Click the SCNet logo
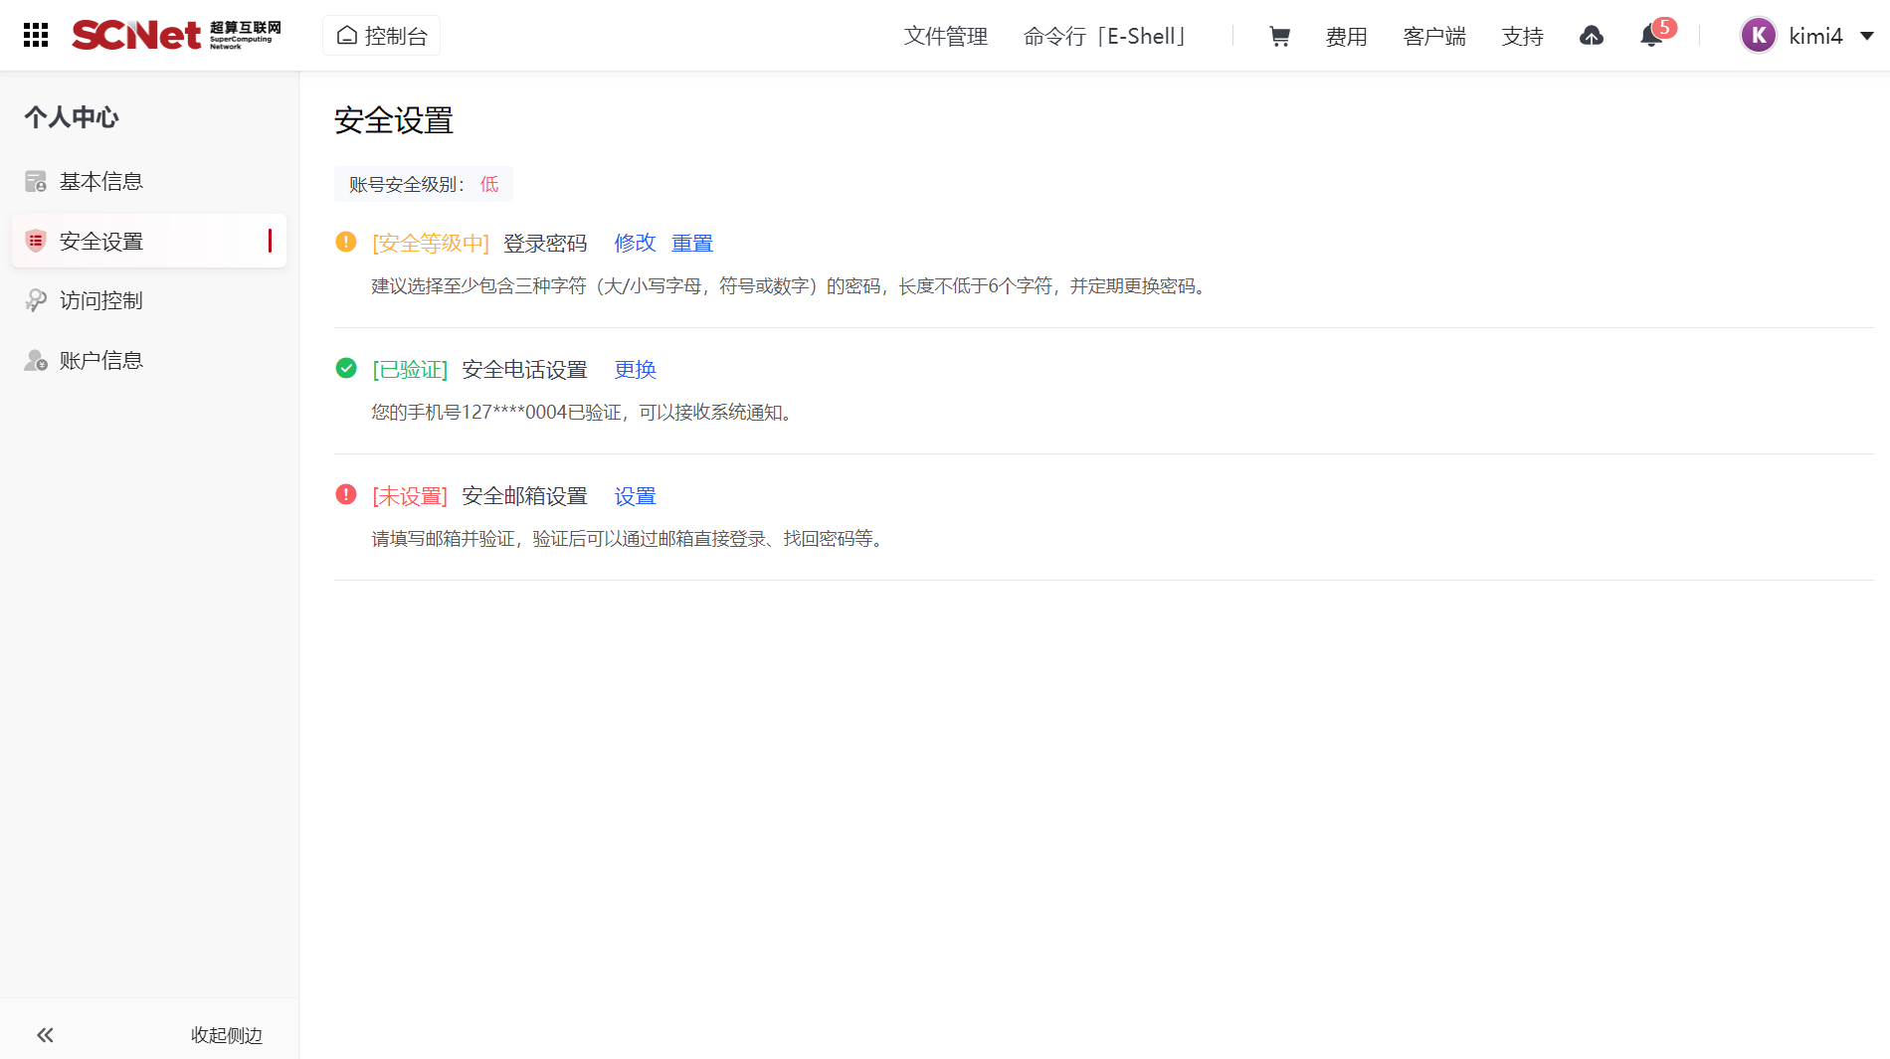The height and width of the screenshot is (1059, 1890). pos(176,36)
